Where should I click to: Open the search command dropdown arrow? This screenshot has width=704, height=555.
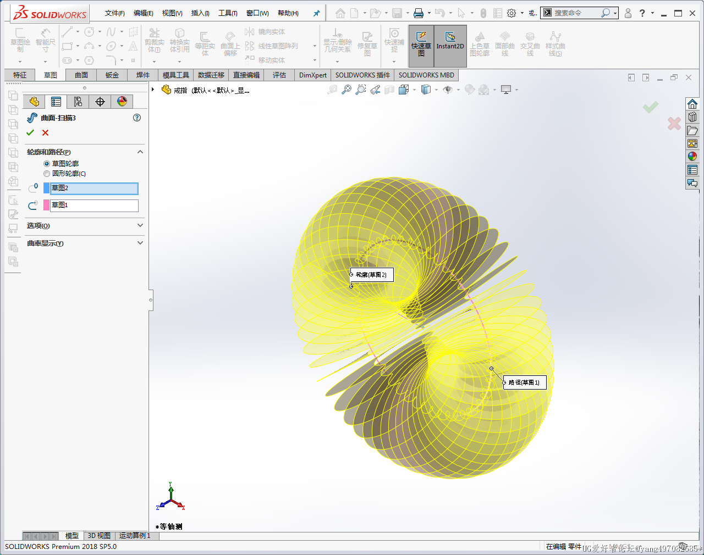pyautogui.click(x=615, y=13)
